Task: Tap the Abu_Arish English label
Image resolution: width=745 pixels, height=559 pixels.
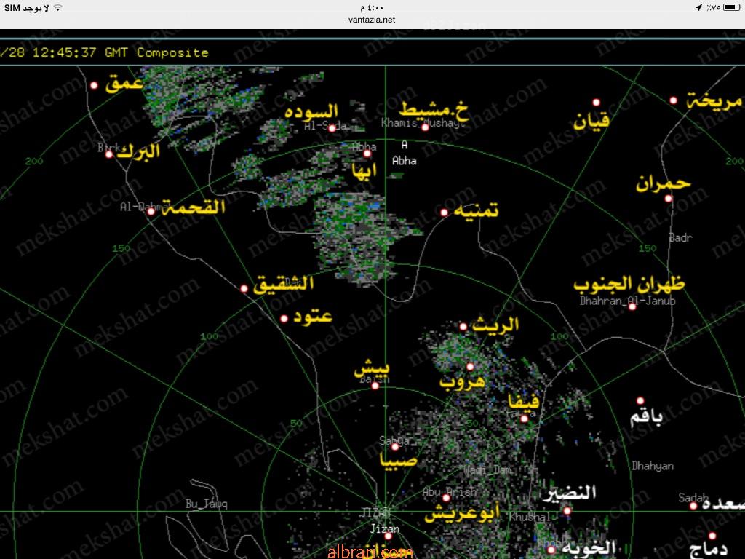Action: pyautogui.click(x=449, y=492)
